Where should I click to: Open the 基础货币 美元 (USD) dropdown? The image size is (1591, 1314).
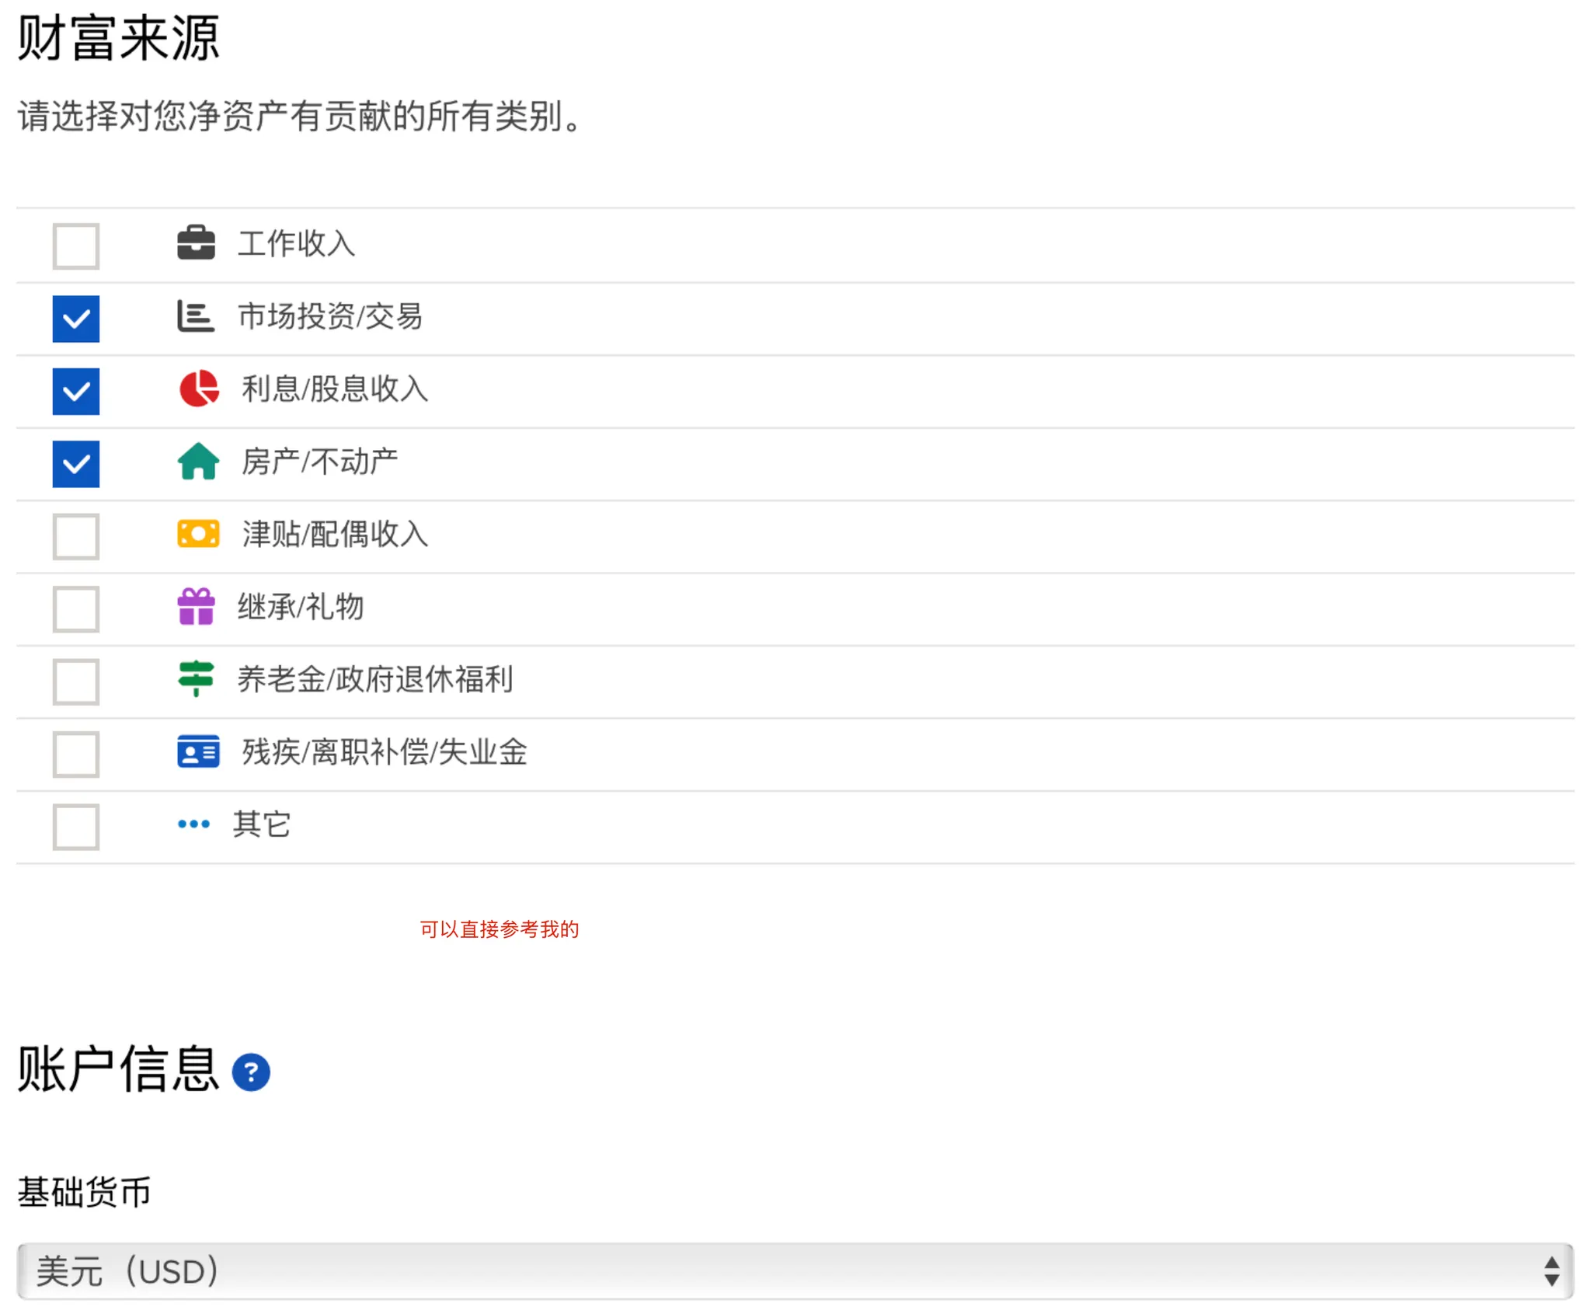point(777,1271)
